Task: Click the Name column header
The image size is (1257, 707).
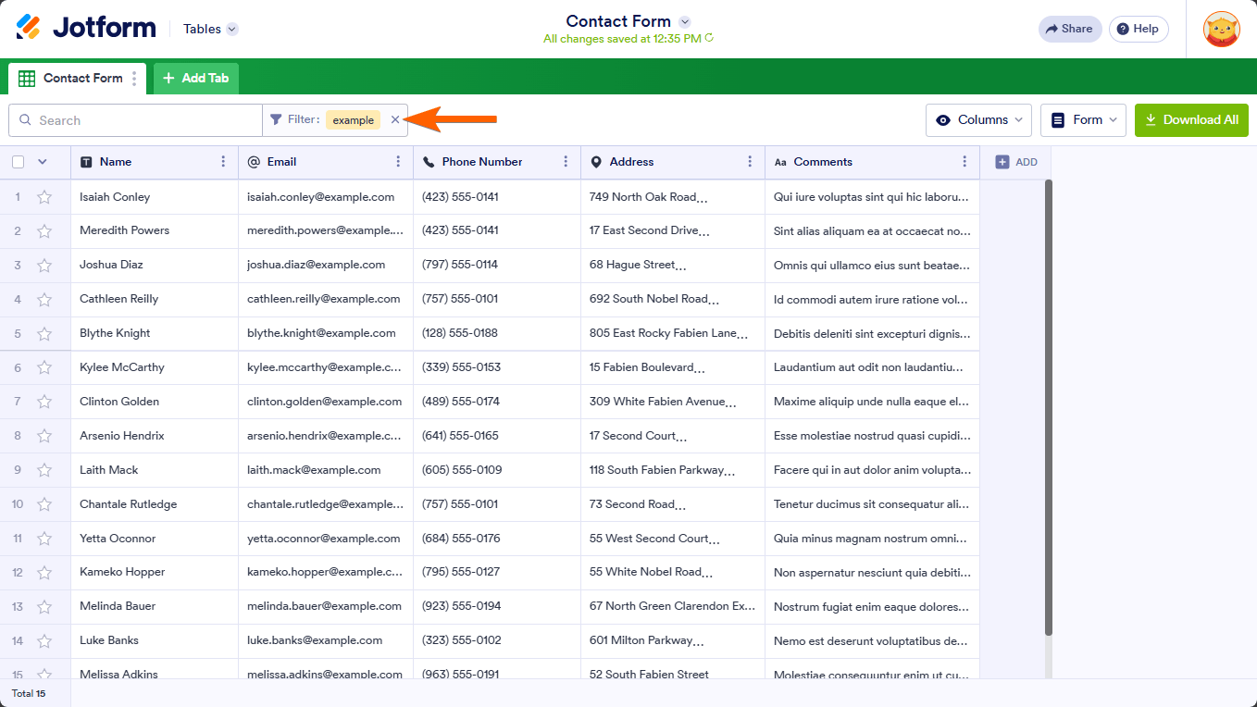Action: click(155, 162)
